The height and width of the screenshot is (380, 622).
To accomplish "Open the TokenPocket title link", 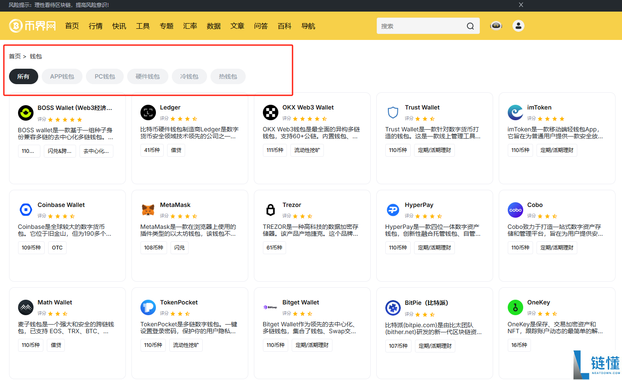I will pos(179,302).
